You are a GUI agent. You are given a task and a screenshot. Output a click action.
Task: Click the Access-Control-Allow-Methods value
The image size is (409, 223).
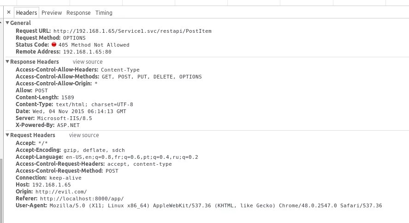point(152,77)
